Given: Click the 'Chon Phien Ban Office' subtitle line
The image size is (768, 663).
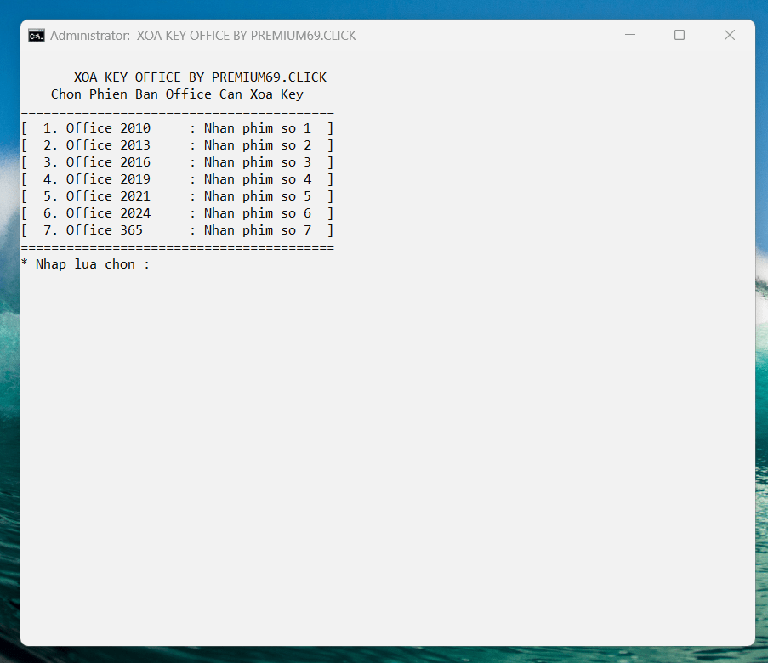Looking at the screenshot, I should tap(177, 94).
